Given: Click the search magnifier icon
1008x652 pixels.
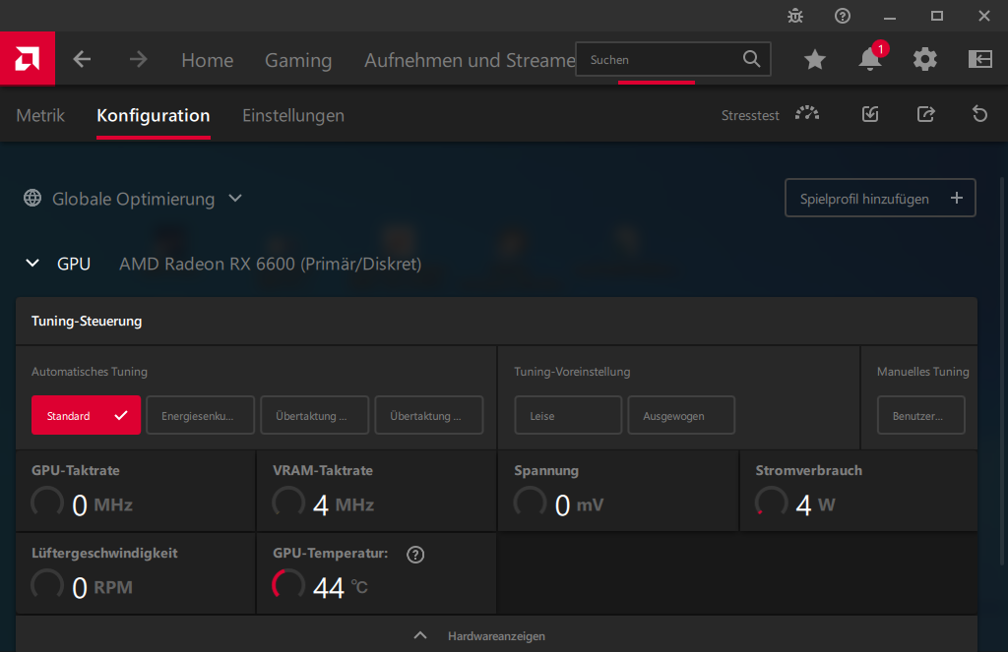Looking at the screenshot, I should [751, 59].
